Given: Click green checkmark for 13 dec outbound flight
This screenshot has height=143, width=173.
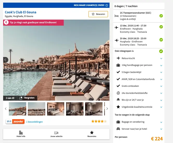Looking at the screenshot, I should click(161, 27).
